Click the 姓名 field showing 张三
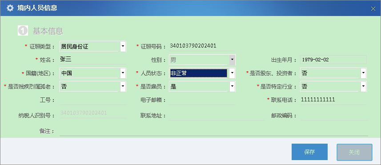This screenshot has width=381, height=165. pos(93,60)
